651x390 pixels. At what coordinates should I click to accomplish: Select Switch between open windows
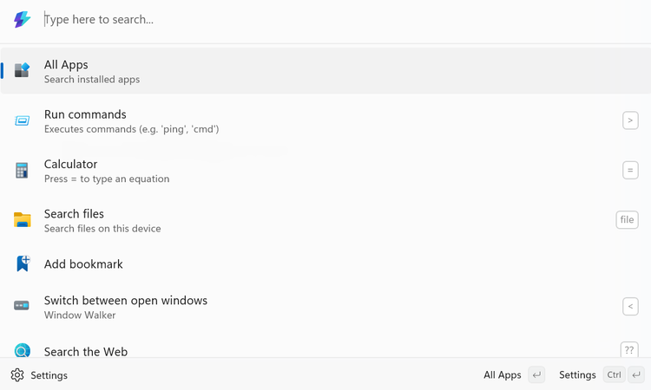click(325, 307)
